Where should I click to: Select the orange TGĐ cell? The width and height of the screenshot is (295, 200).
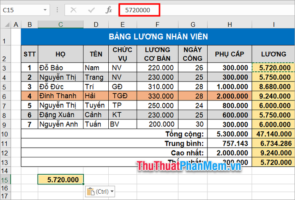(123, 96)
